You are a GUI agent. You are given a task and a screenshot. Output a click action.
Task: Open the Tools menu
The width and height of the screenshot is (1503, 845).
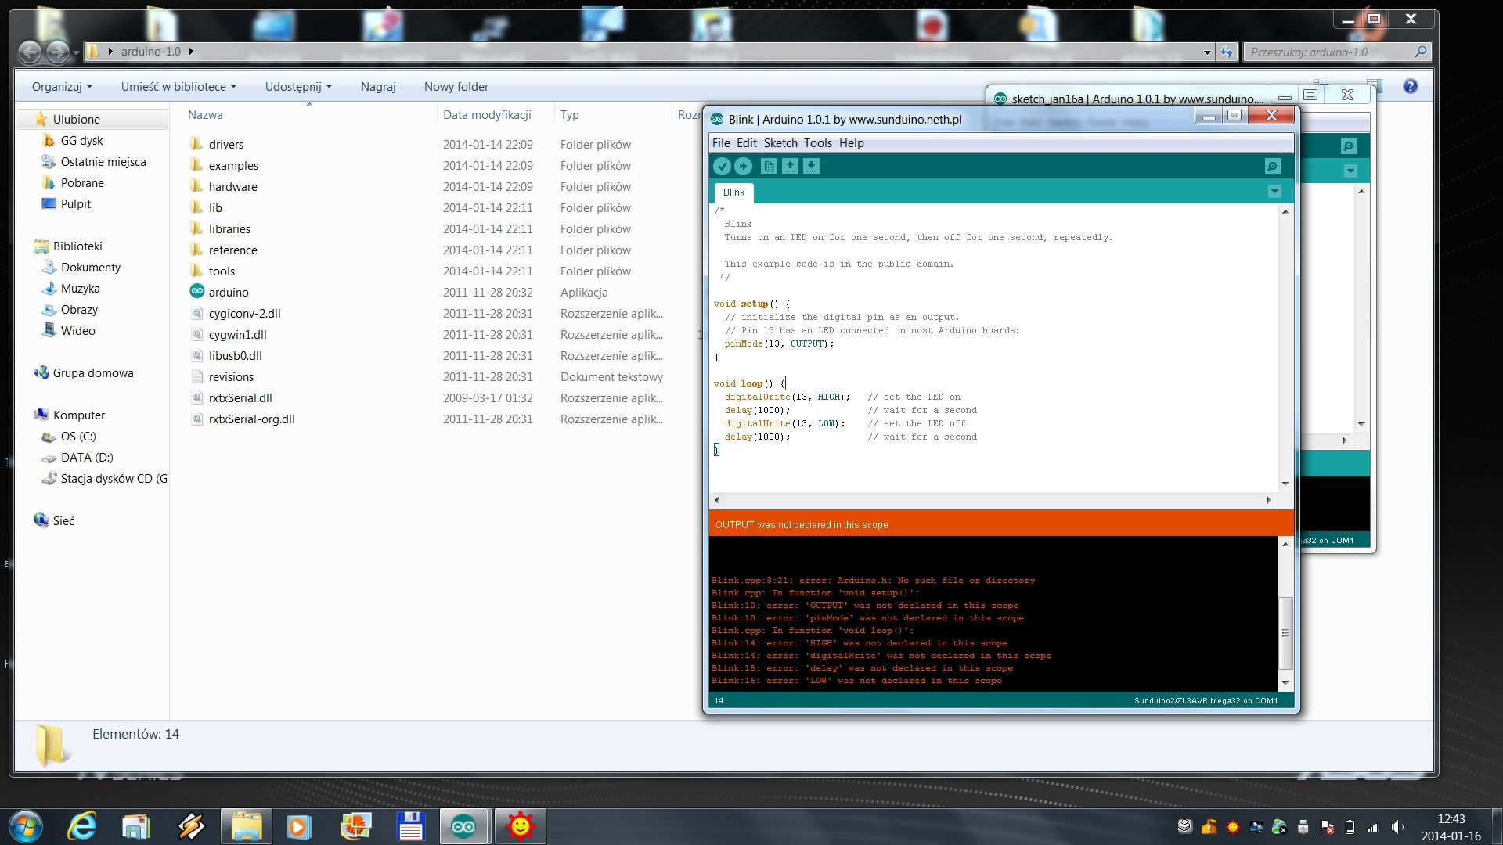pyautogui.click(x=817, y=142)
